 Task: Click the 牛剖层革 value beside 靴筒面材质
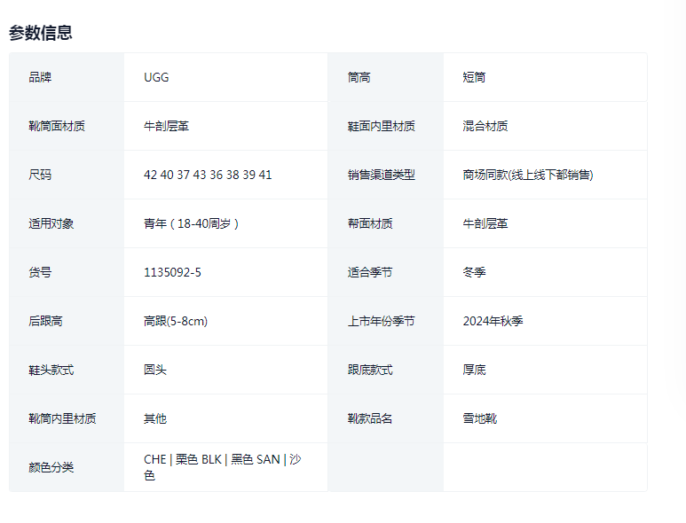166,126
